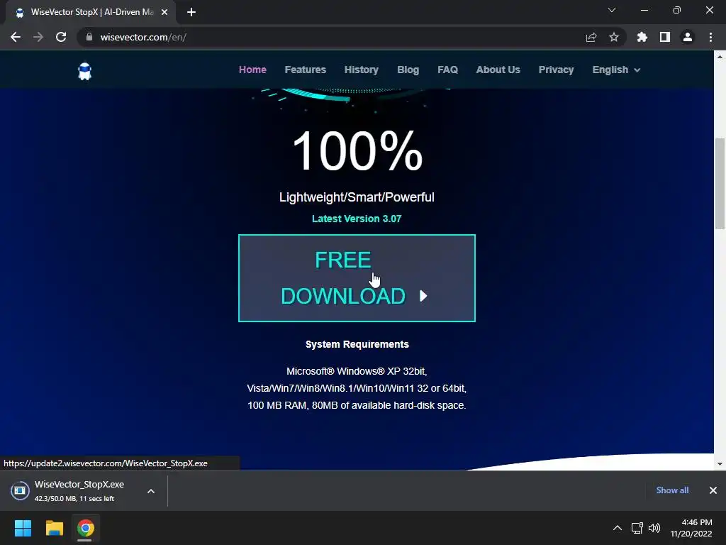Click the address bar URL wisevector.com/en/

point(143,37)
